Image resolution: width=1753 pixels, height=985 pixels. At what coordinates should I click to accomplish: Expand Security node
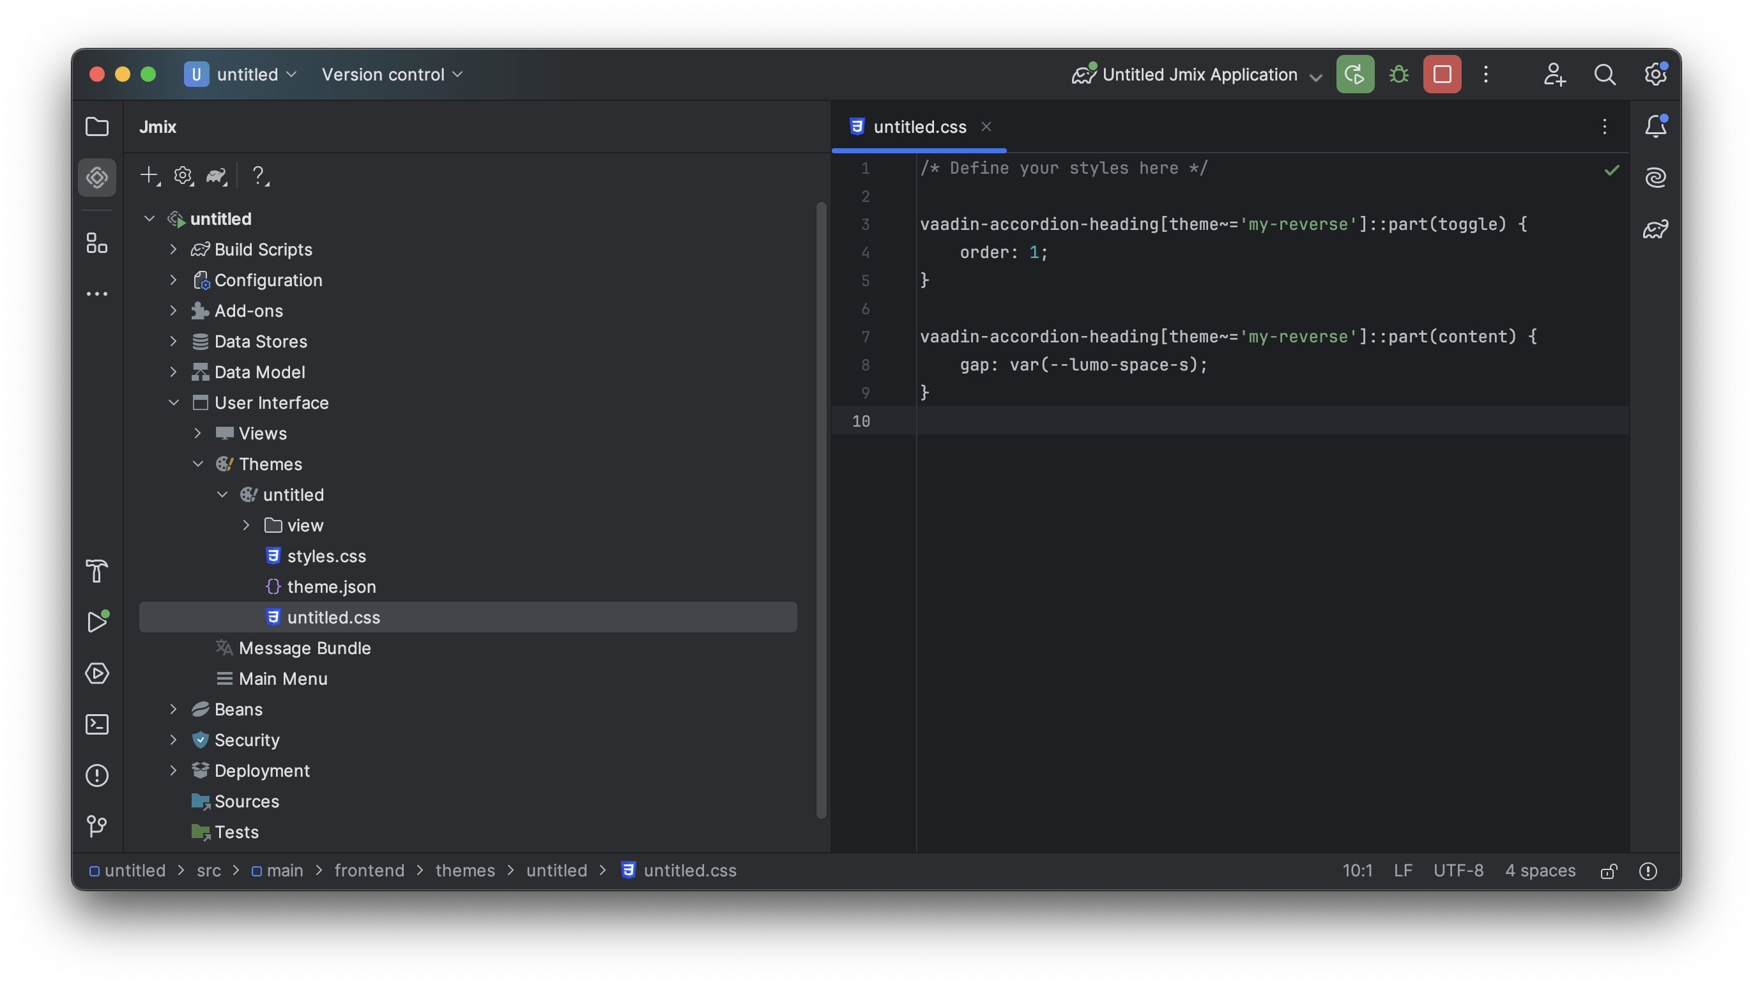174,740
